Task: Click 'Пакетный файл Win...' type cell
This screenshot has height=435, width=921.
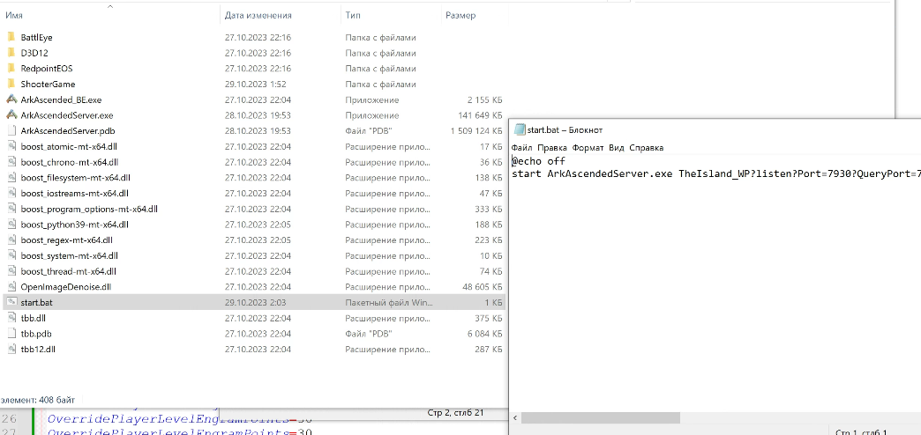Action: coord(389,303)
